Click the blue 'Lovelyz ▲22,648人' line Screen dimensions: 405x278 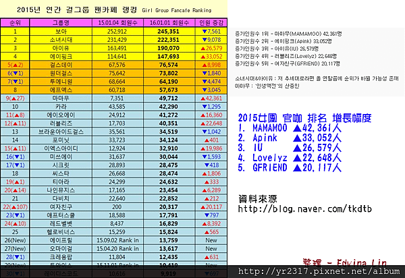(x=290, y=158)
